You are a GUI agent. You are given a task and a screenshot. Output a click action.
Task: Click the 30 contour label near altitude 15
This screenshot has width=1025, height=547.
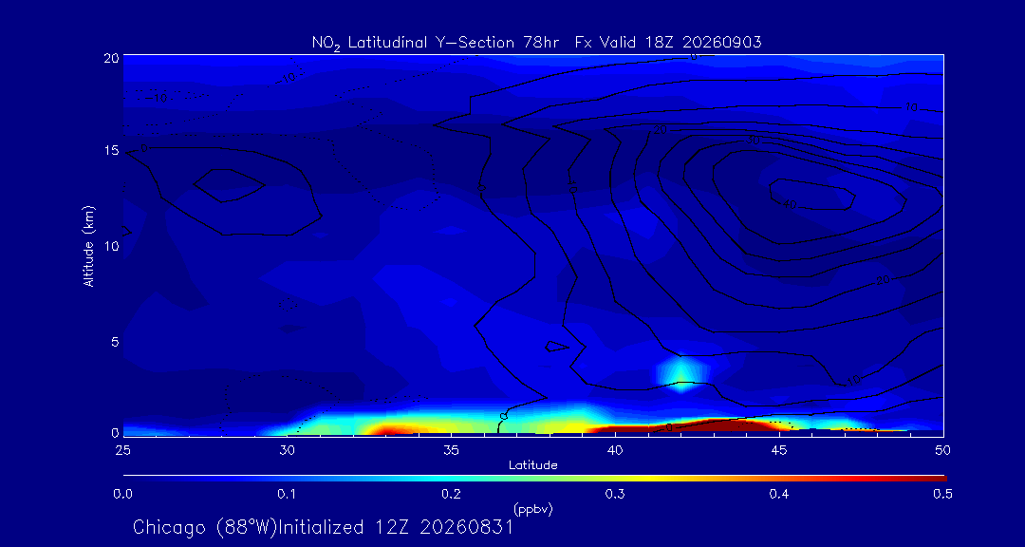pos(754,141)
